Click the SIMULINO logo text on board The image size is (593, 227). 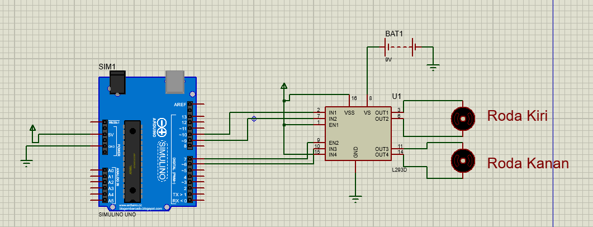[162, 162]
